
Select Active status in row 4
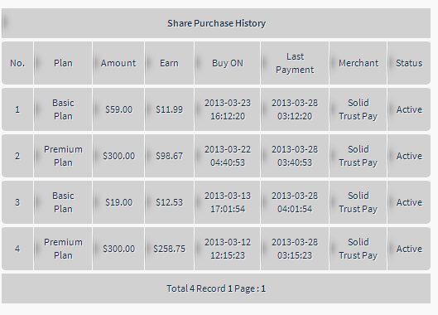(409, 249)
